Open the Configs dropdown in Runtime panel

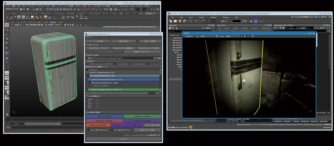click(189, 36)
